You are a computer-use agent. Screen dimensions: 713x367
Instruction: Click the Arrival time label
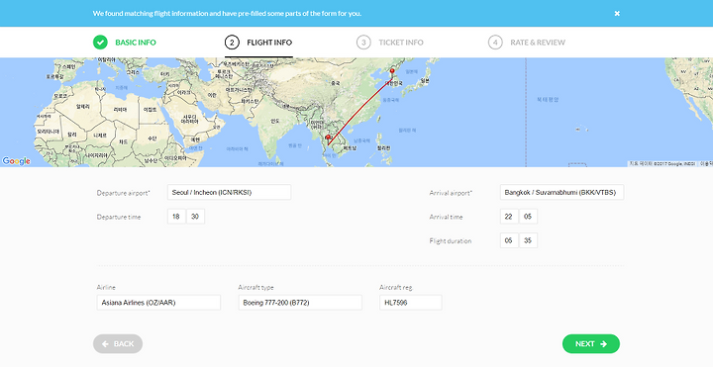click(446, 217)
